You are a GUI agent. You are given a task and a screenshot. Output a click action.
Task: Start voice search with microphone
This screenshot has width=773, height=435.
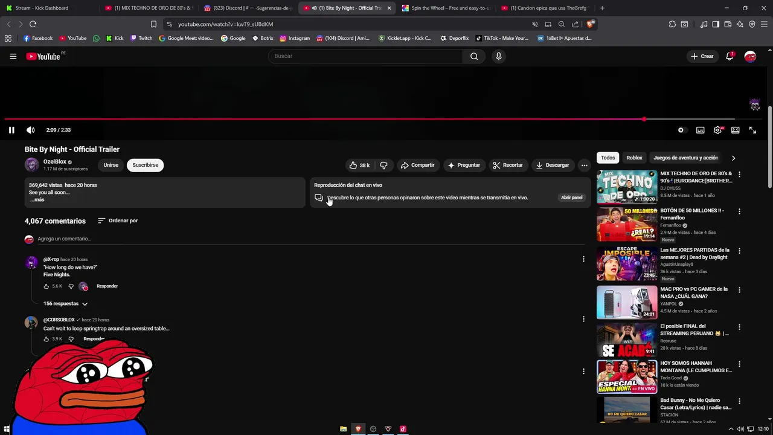pos(498,56)
